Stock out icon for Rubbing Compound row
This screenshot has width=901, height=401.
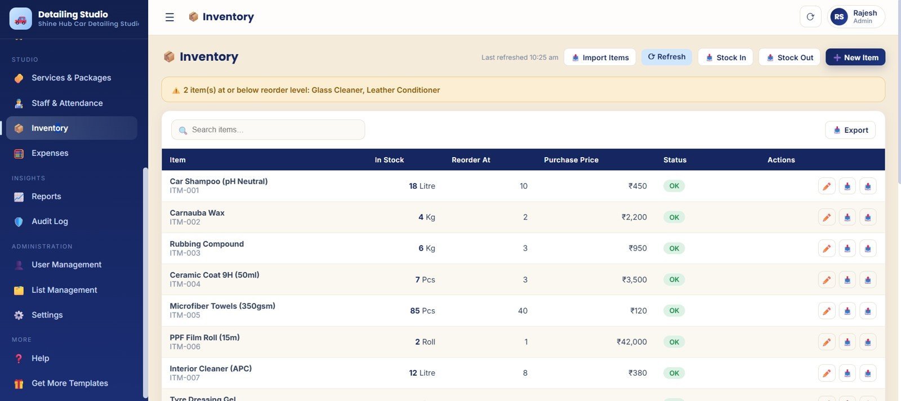point(868,248)
